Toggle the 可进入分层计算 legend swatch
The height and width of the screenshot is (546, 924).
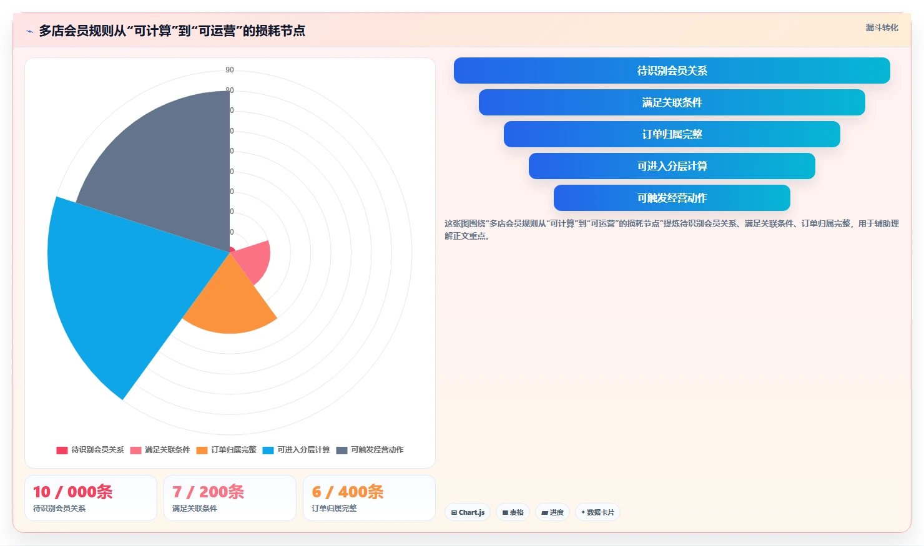[x=268, y=450]
